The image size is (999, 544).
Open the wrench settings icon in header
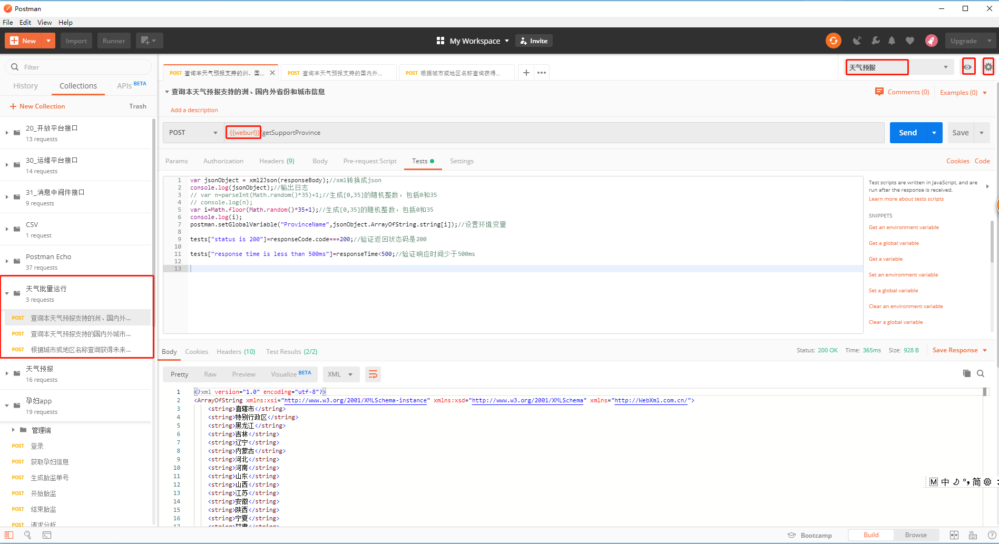875,41
